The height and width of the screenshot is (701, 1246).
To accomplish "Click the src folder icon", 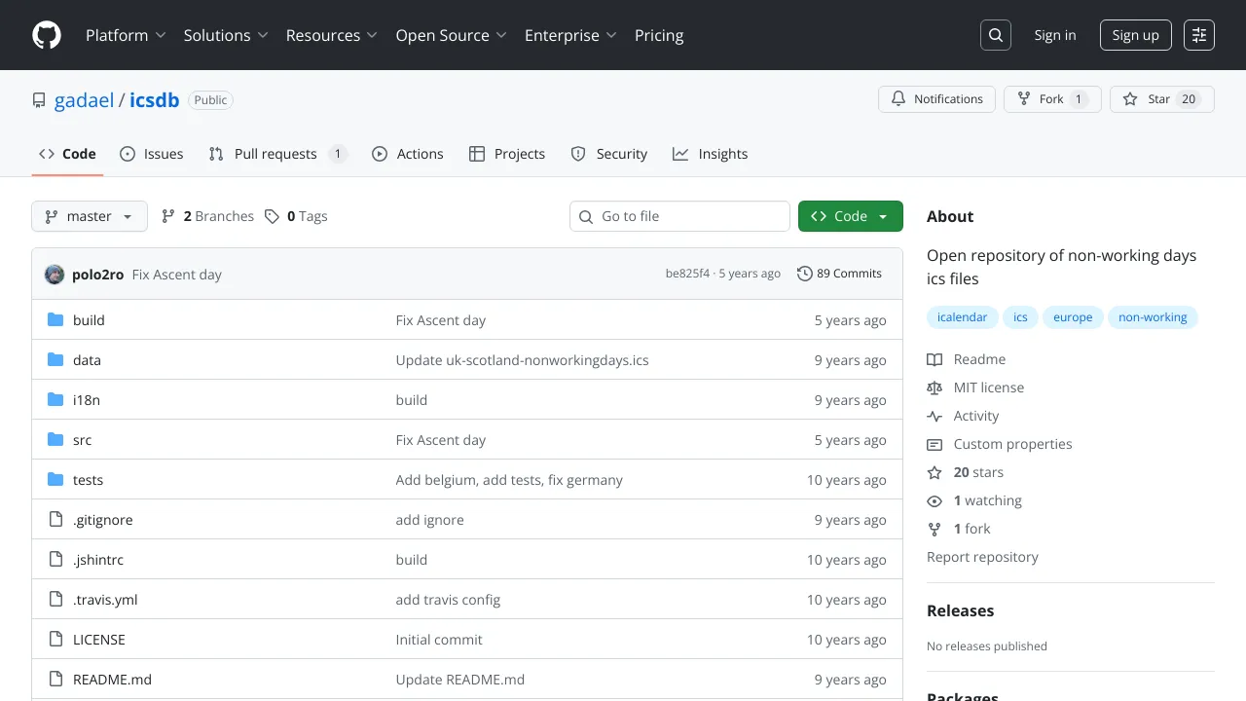I will point(55,439).
